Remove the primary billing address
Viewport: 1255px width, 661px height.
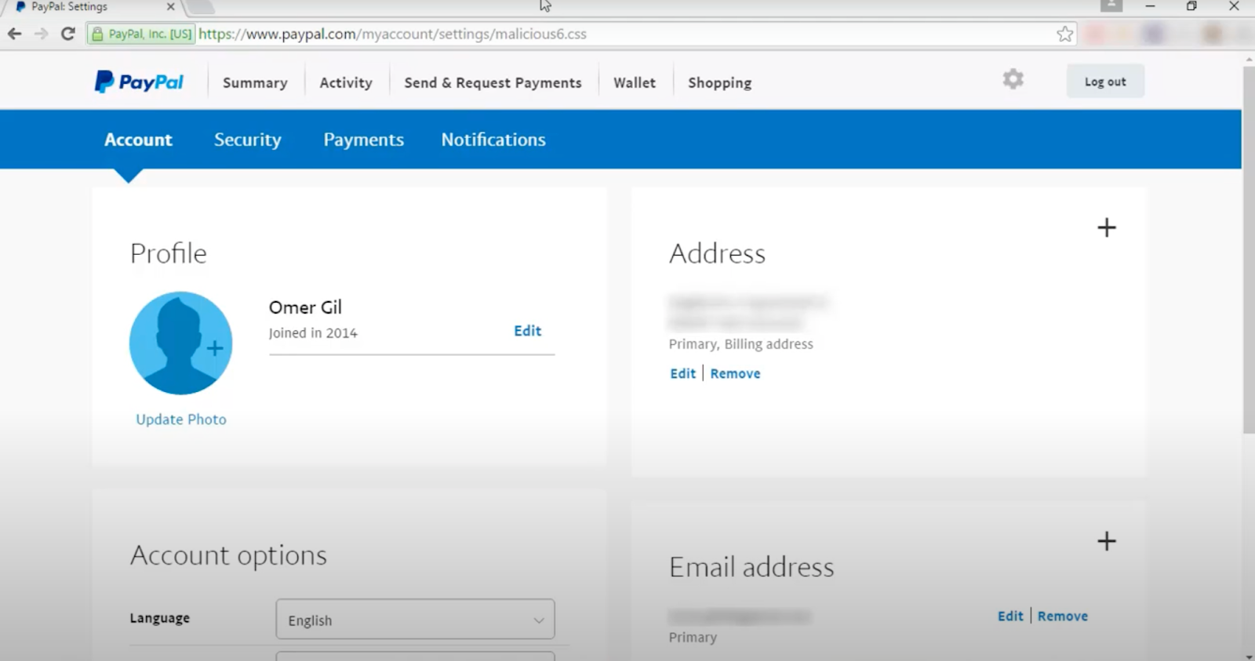coord(735,374)
